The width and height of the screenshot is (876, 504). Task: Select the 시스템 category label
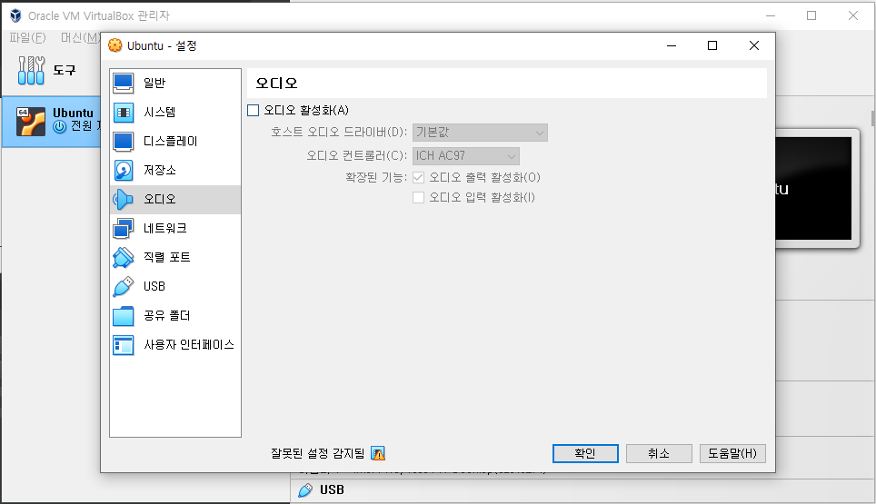coord(160,113)
